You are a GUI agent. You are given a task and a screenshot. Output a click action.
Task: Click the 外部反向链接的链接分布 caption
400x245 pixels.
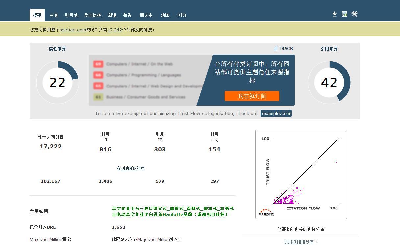click(301, 229)
